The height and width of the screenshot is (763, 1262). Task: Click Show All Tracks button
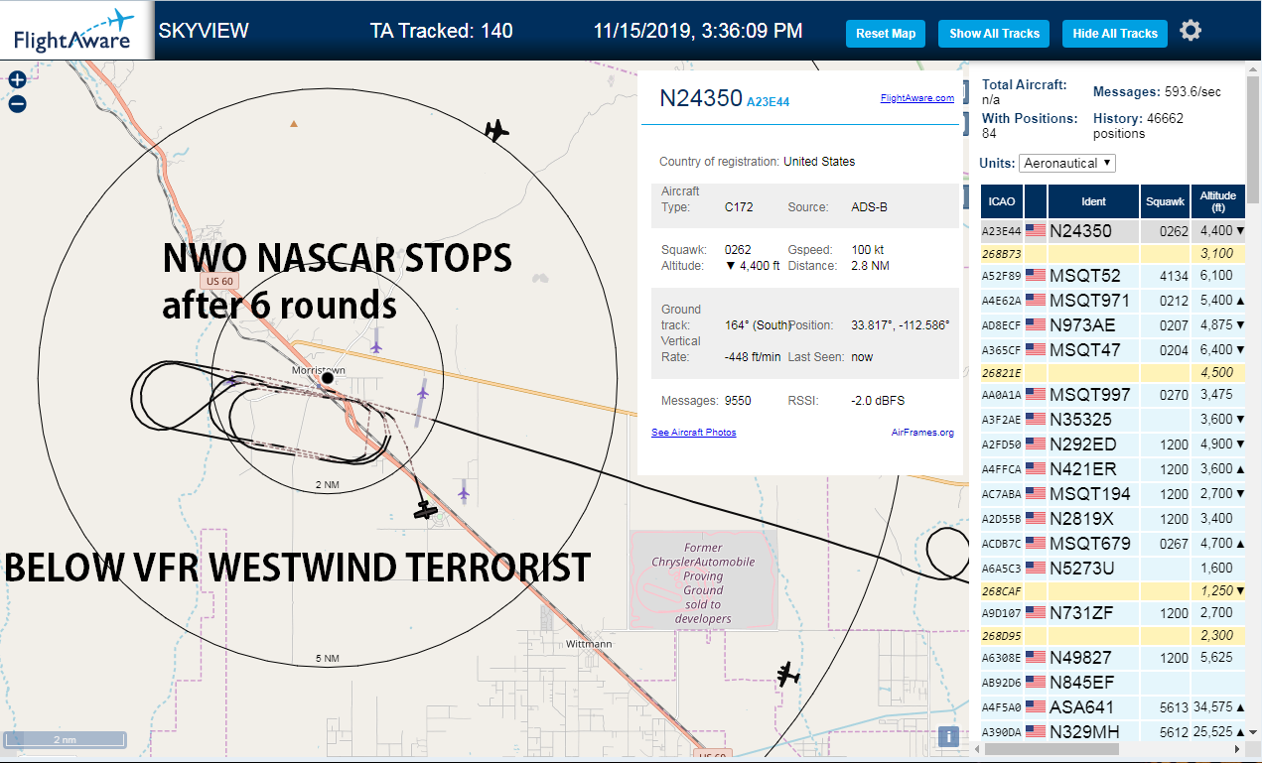pyautogui.click(x=994, y=33)
